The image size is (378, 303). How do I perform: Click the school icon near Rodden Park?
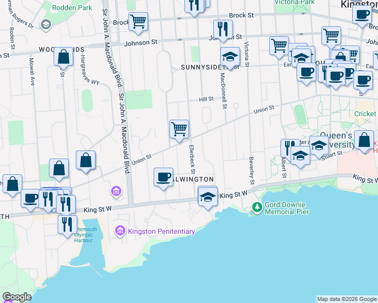coord(46,25)
